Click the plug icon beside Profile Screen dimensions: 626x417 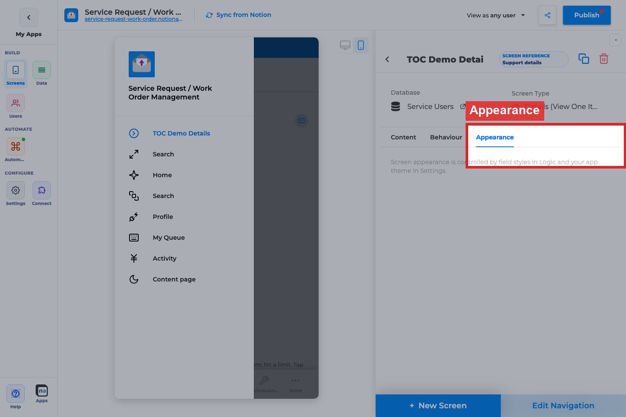coord(134,217)
